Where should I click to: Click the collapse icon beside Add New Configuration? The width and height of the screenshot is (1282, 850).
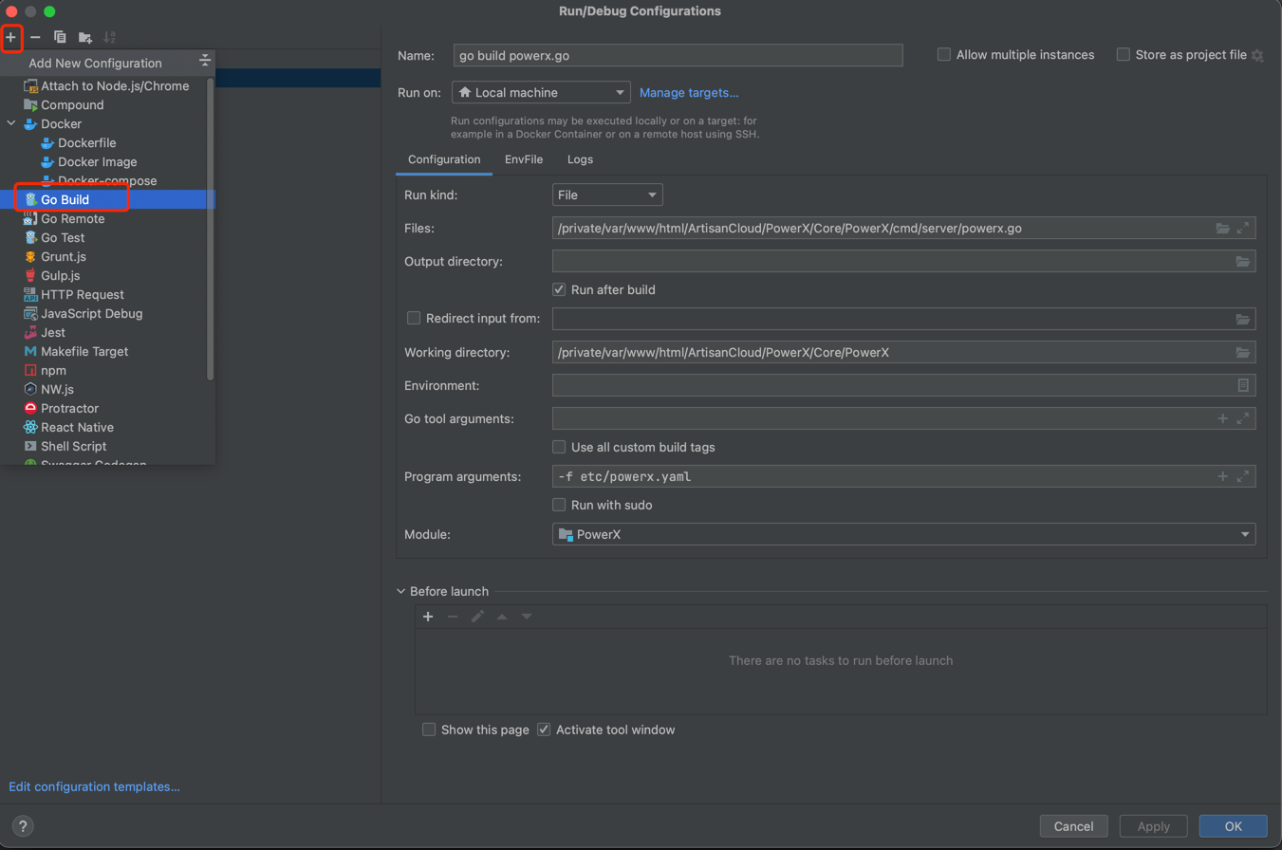(204, 62)
